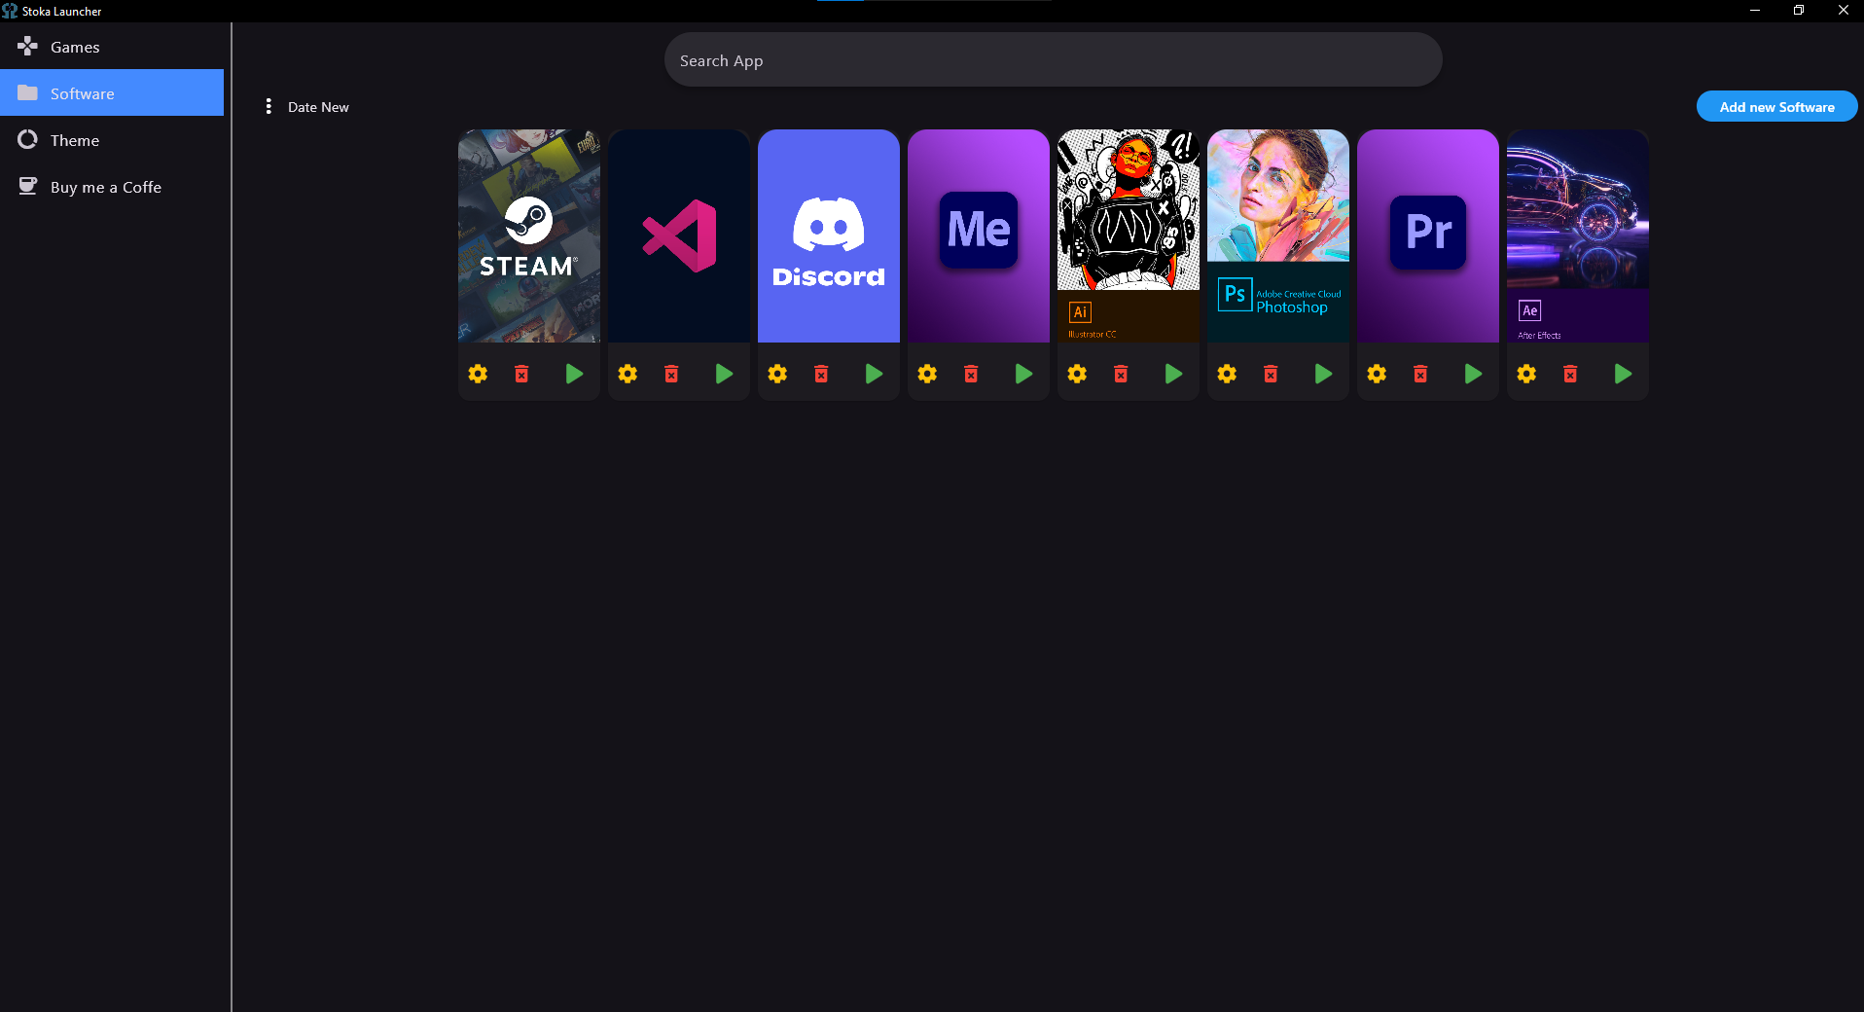The height and width of the screenshot is (1012, 1864).
Task: Click inside the Search App field
Action: tap(1052, 59)
